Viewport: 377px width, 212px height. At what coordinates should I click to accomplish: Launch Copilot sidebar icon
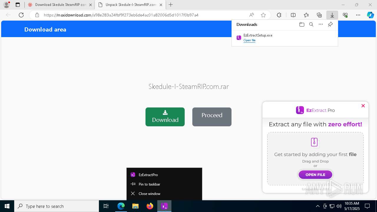pyautogui.click(x=370, y=15)
